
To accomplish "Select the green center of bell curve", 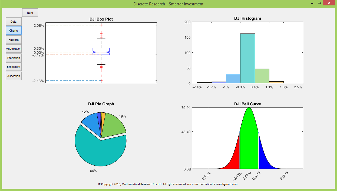I will pyautogui.click(x=249, y=140).
